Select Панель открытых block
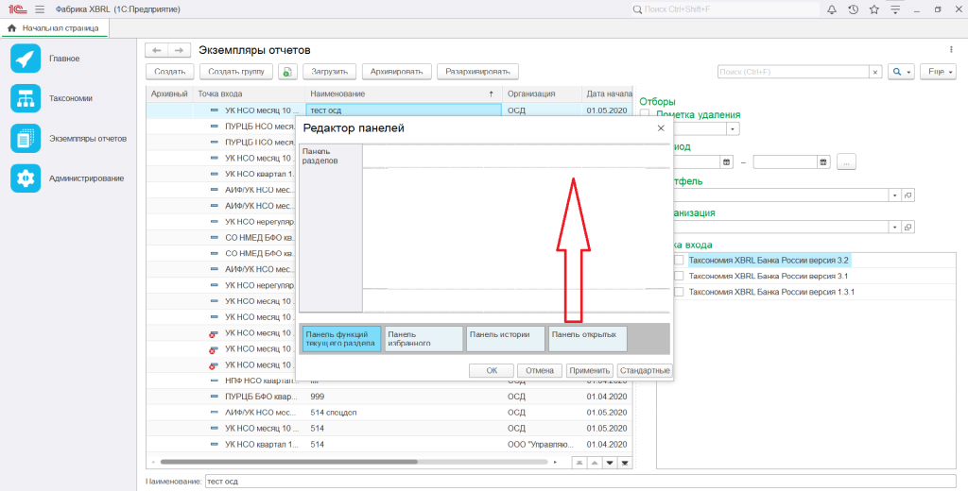The width and height of the screenshot is (968, 491). point(588,339)
